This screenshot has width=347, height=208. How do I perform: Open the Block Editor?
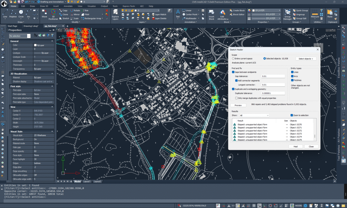point(237,14)
